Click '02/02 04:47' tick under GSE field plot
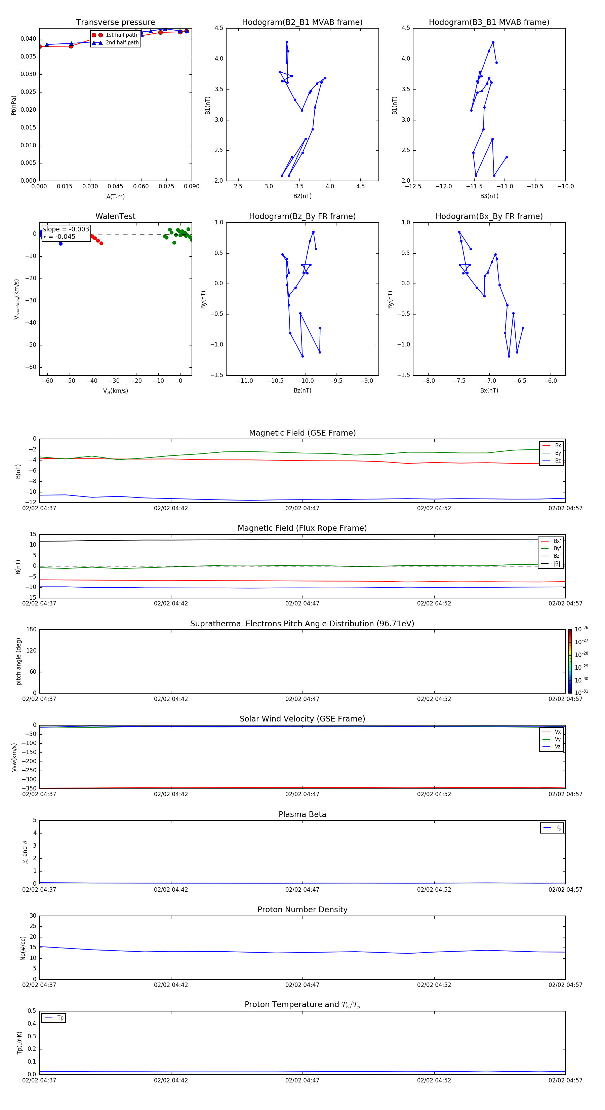Image resolution: width=605 pixels, height=1110 pixels. click(302, 509)
